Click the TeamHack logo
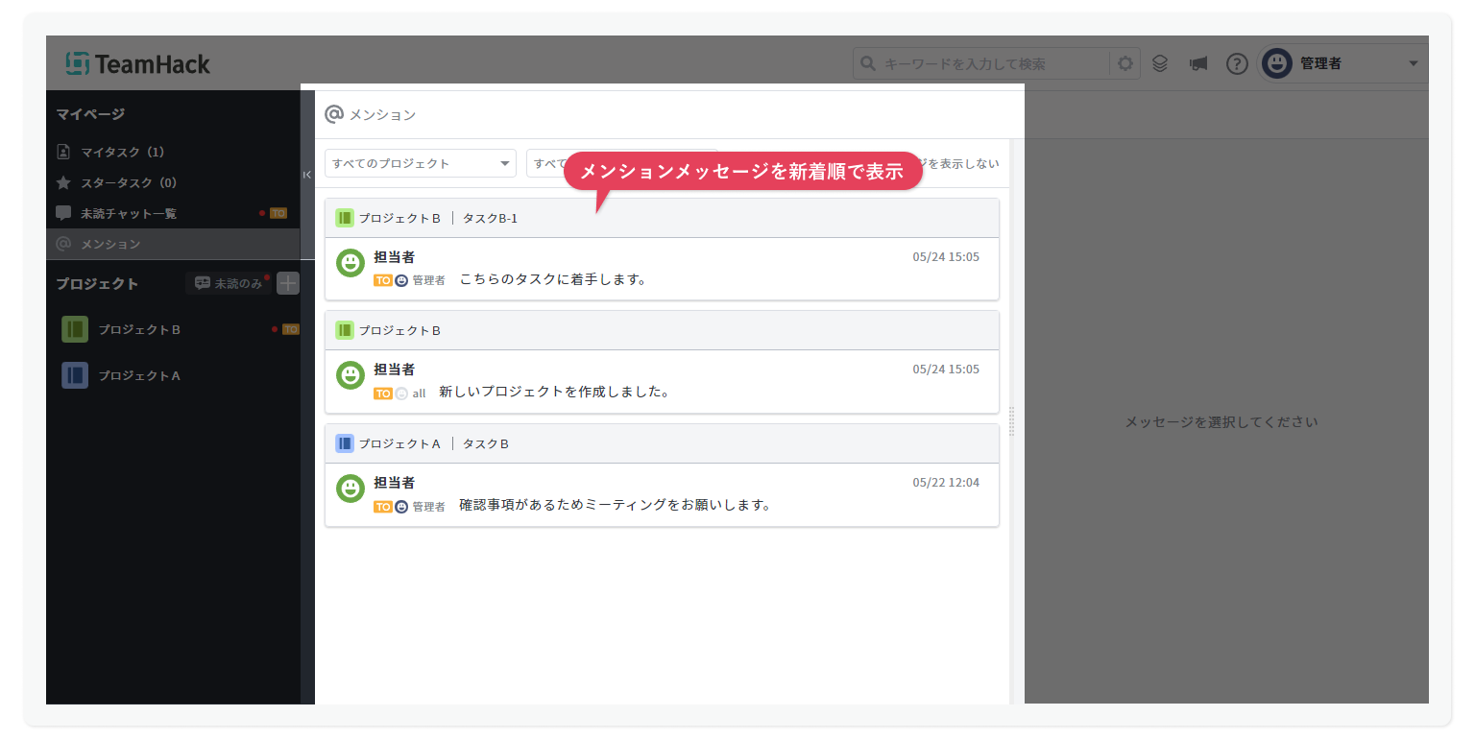This screenshot has height=740, width=1475. (138, 63)
